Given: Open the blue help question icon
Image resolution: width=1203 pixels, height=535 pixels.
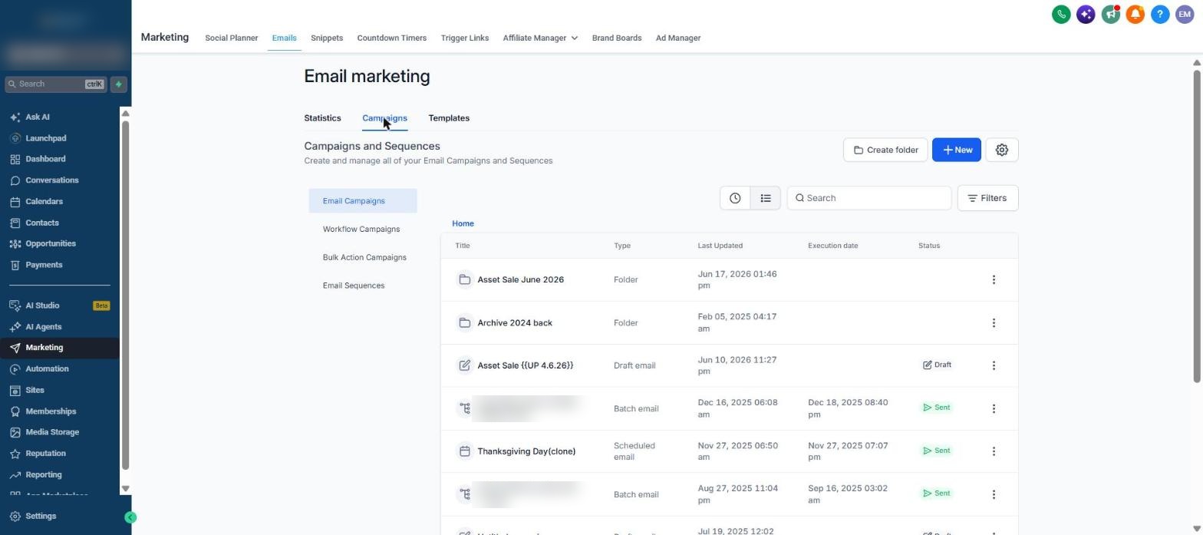Looking at the screenshot, I should tap(1160, 14).
